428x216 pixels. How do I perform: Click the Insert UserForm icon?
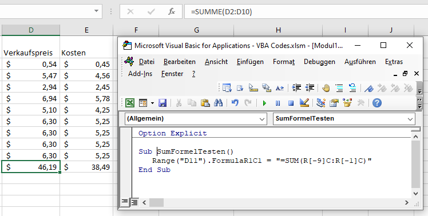143,103
